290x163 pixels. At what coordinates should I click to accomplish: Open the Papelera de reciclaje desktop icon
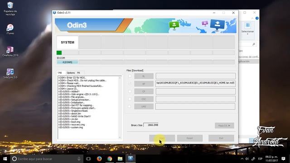[x=10, y=9]
